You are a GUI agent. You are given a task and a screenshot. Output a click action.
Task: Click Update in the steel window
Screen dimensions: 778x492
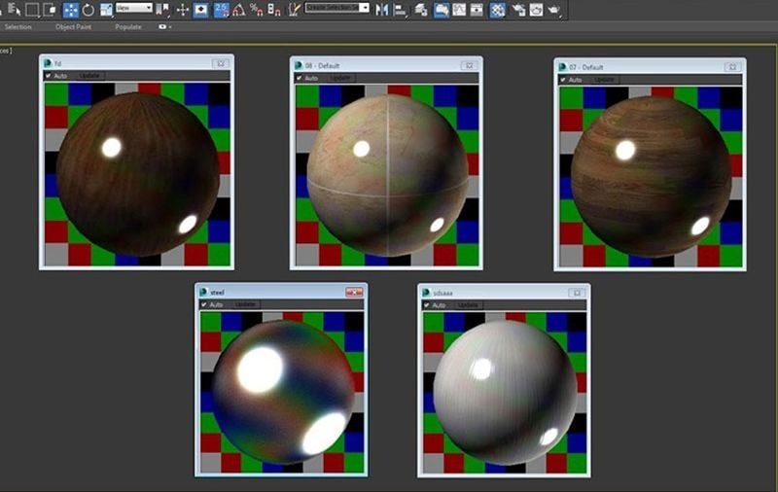[x=245, y=304]
